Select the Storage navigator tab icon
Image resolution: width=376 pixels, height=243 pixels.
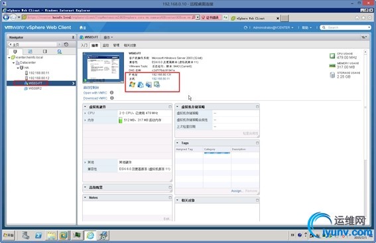click(45, 51)
